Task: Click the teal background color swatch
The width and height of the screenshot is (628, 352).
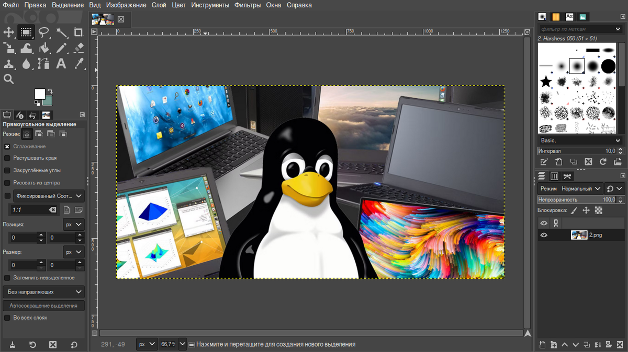Action: tap(48, 101)
